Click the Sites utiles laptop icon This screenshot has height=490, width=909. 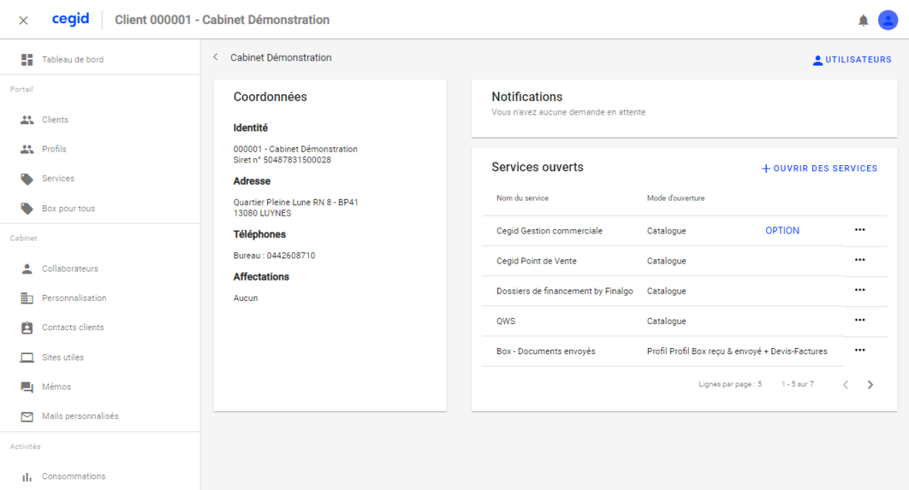27,357
